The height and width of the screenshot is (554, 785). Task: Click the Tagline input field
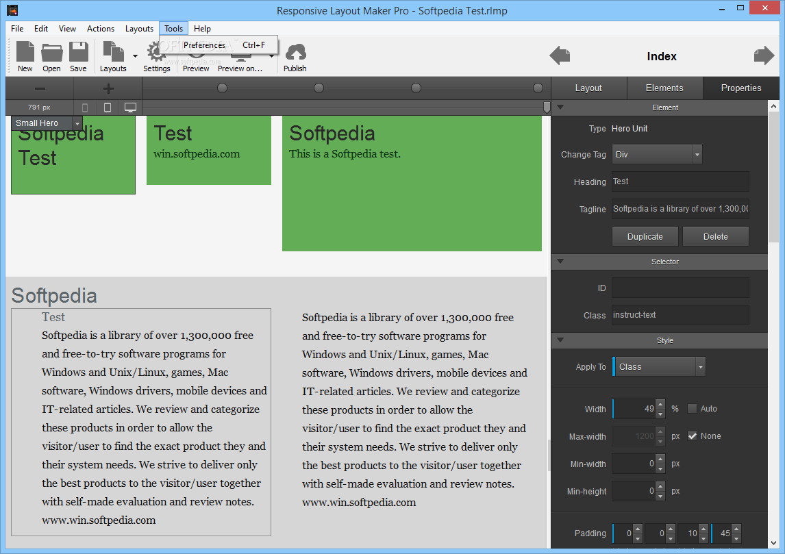(x=680, y=209)
